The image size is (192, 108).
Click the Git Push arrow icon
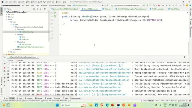click(173, 5)
